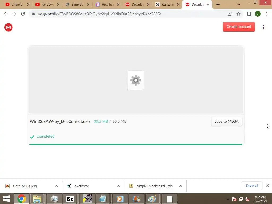
Task: Reload the page with the refresh icon
Action: pos(23,14)
